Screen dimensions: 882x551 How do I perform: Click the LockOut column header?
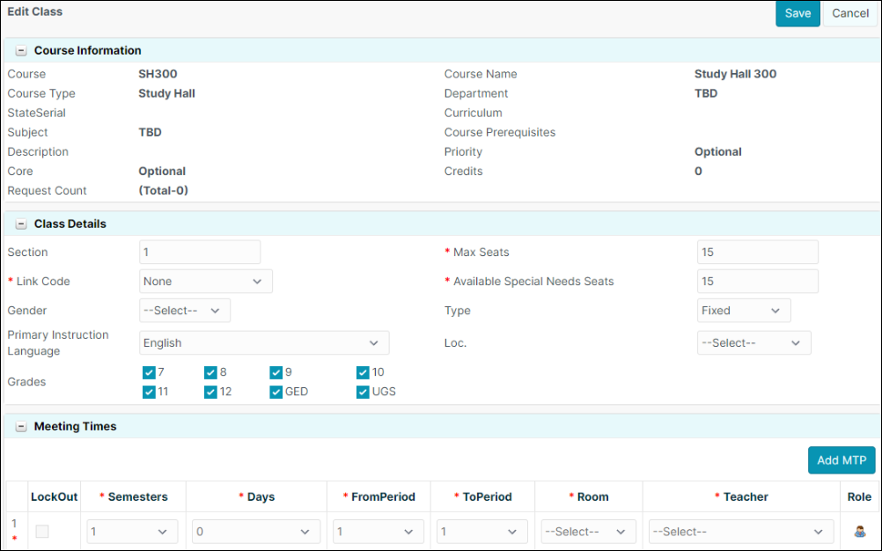[54, 497]
